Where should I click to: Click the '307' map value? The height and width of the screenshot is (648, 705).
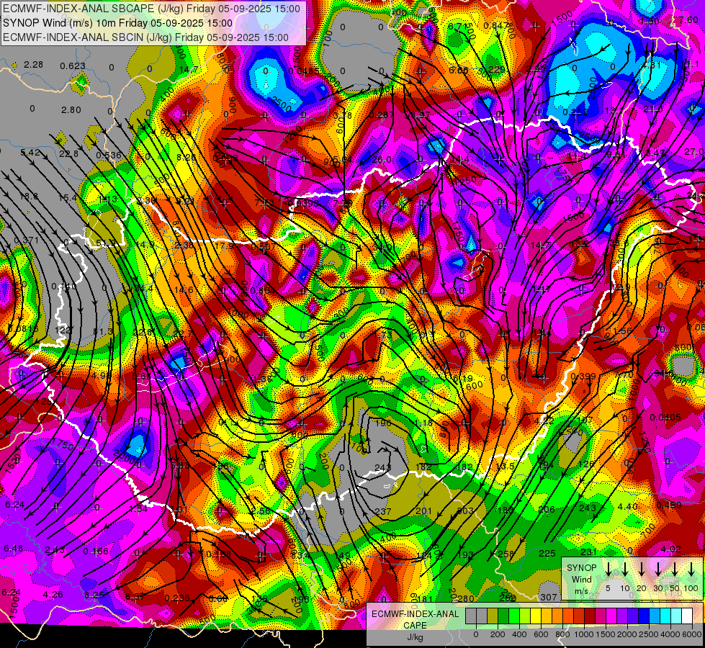pos(549,597)
